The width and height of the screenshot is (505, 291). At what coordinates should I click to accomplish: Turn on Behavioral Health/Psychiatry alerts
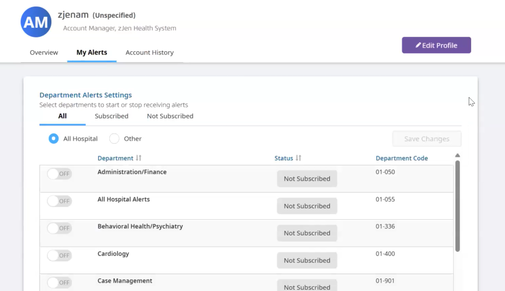pos(59,228)
